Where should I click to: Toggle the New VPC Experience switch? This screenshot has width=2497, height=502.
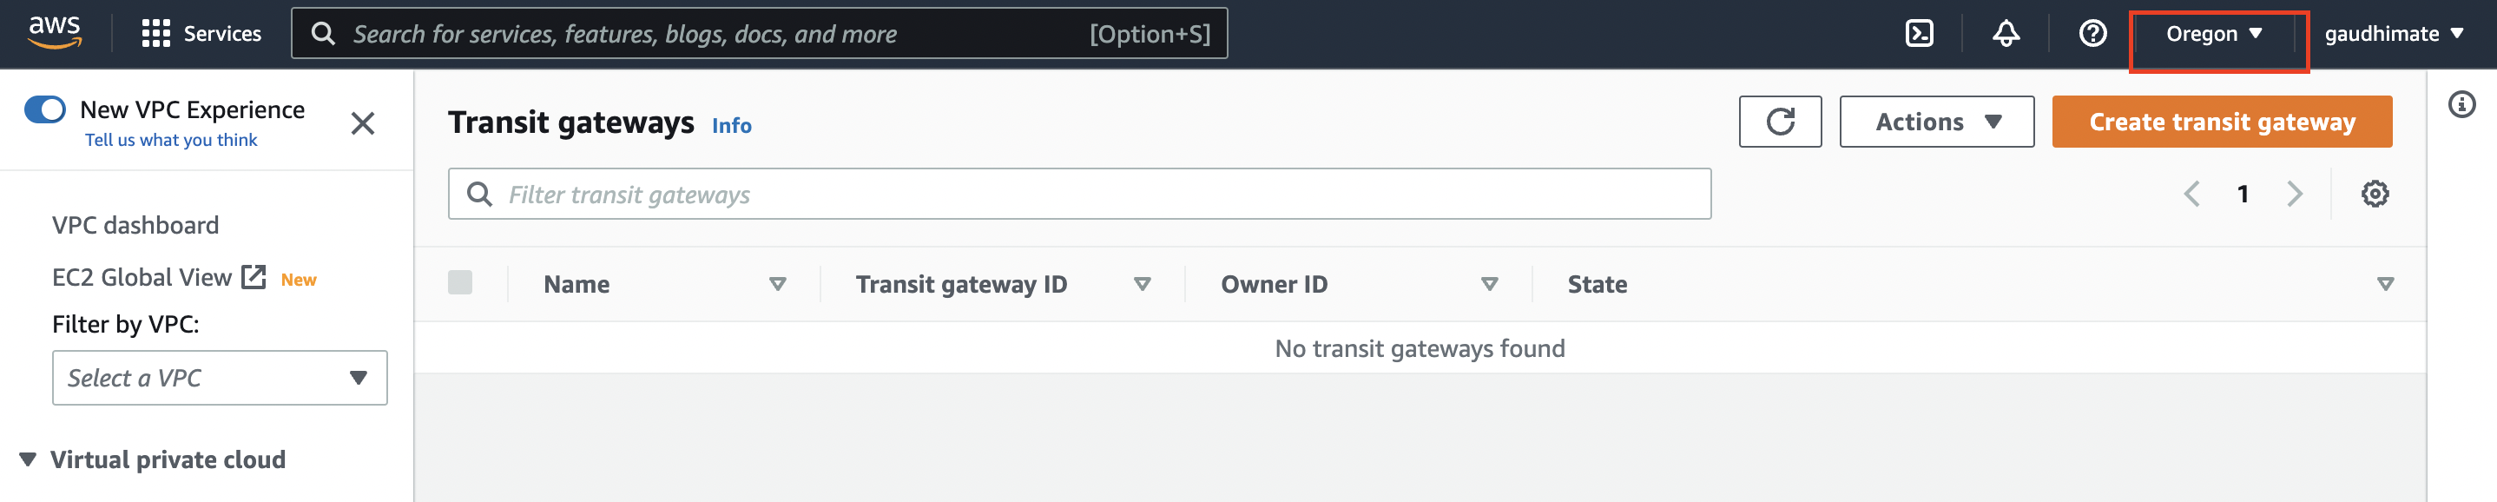point(44,109)
